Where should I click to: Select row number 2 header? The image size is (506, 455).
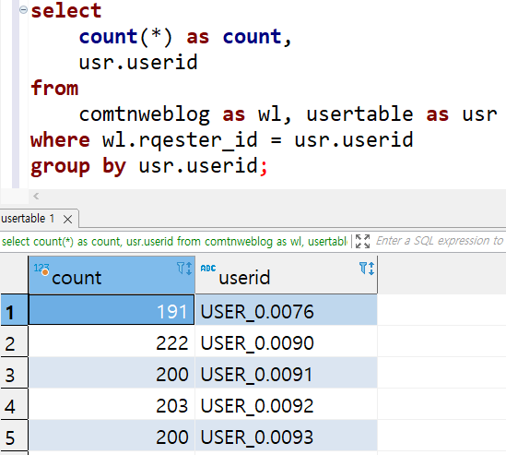[14, 341]
